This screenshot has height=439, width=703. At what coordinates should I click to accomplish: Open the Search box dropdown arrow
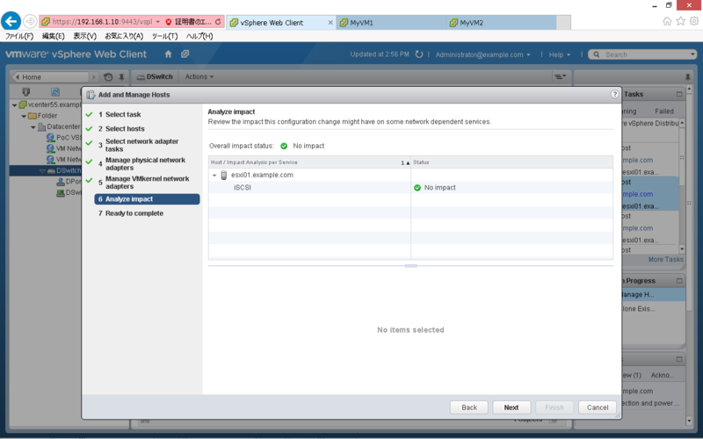pos(692,54)
